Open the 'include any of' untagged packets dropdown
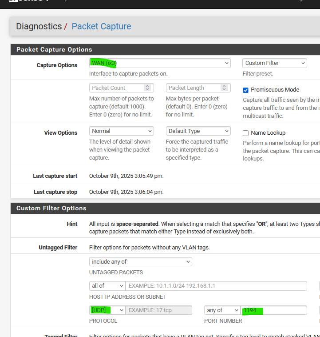This screenshot has width=320, height=337. (140, 262)
